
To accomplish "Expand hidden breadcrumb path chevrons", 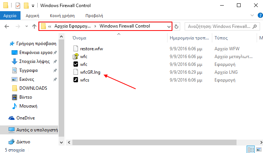I will pos(50,26).
